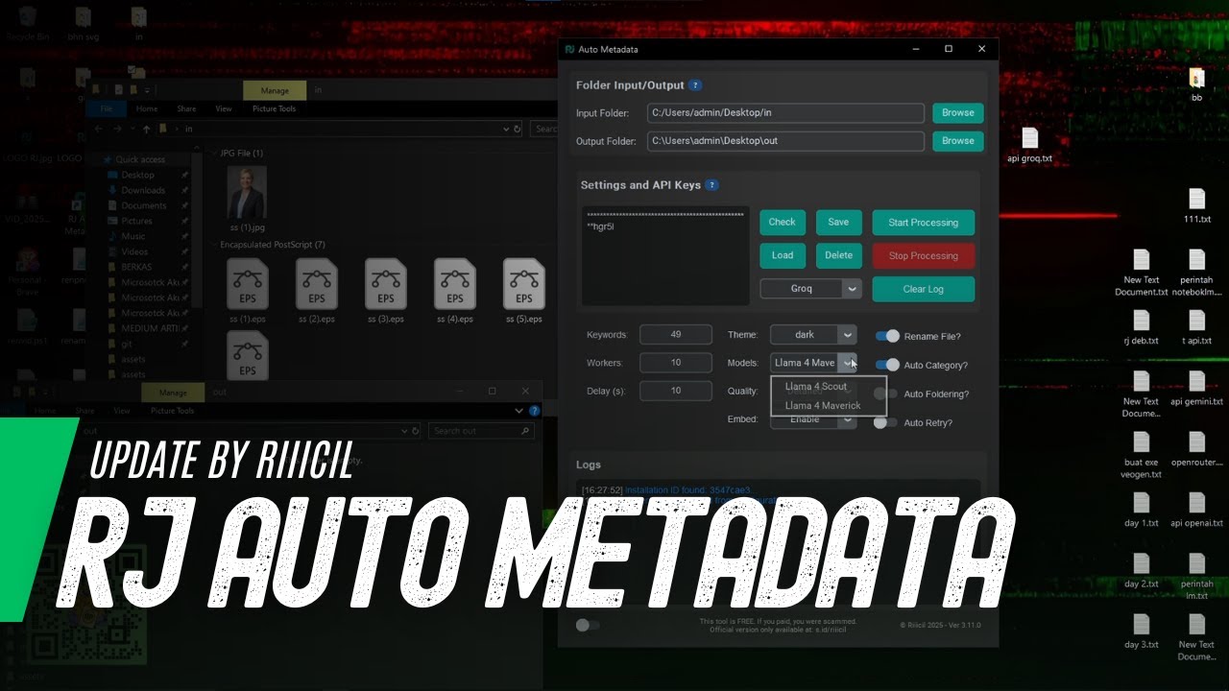Enable the Auto Retry? switch
Image resolution: width=1229 pixels, height=691 pixels.
pos(885,422)
